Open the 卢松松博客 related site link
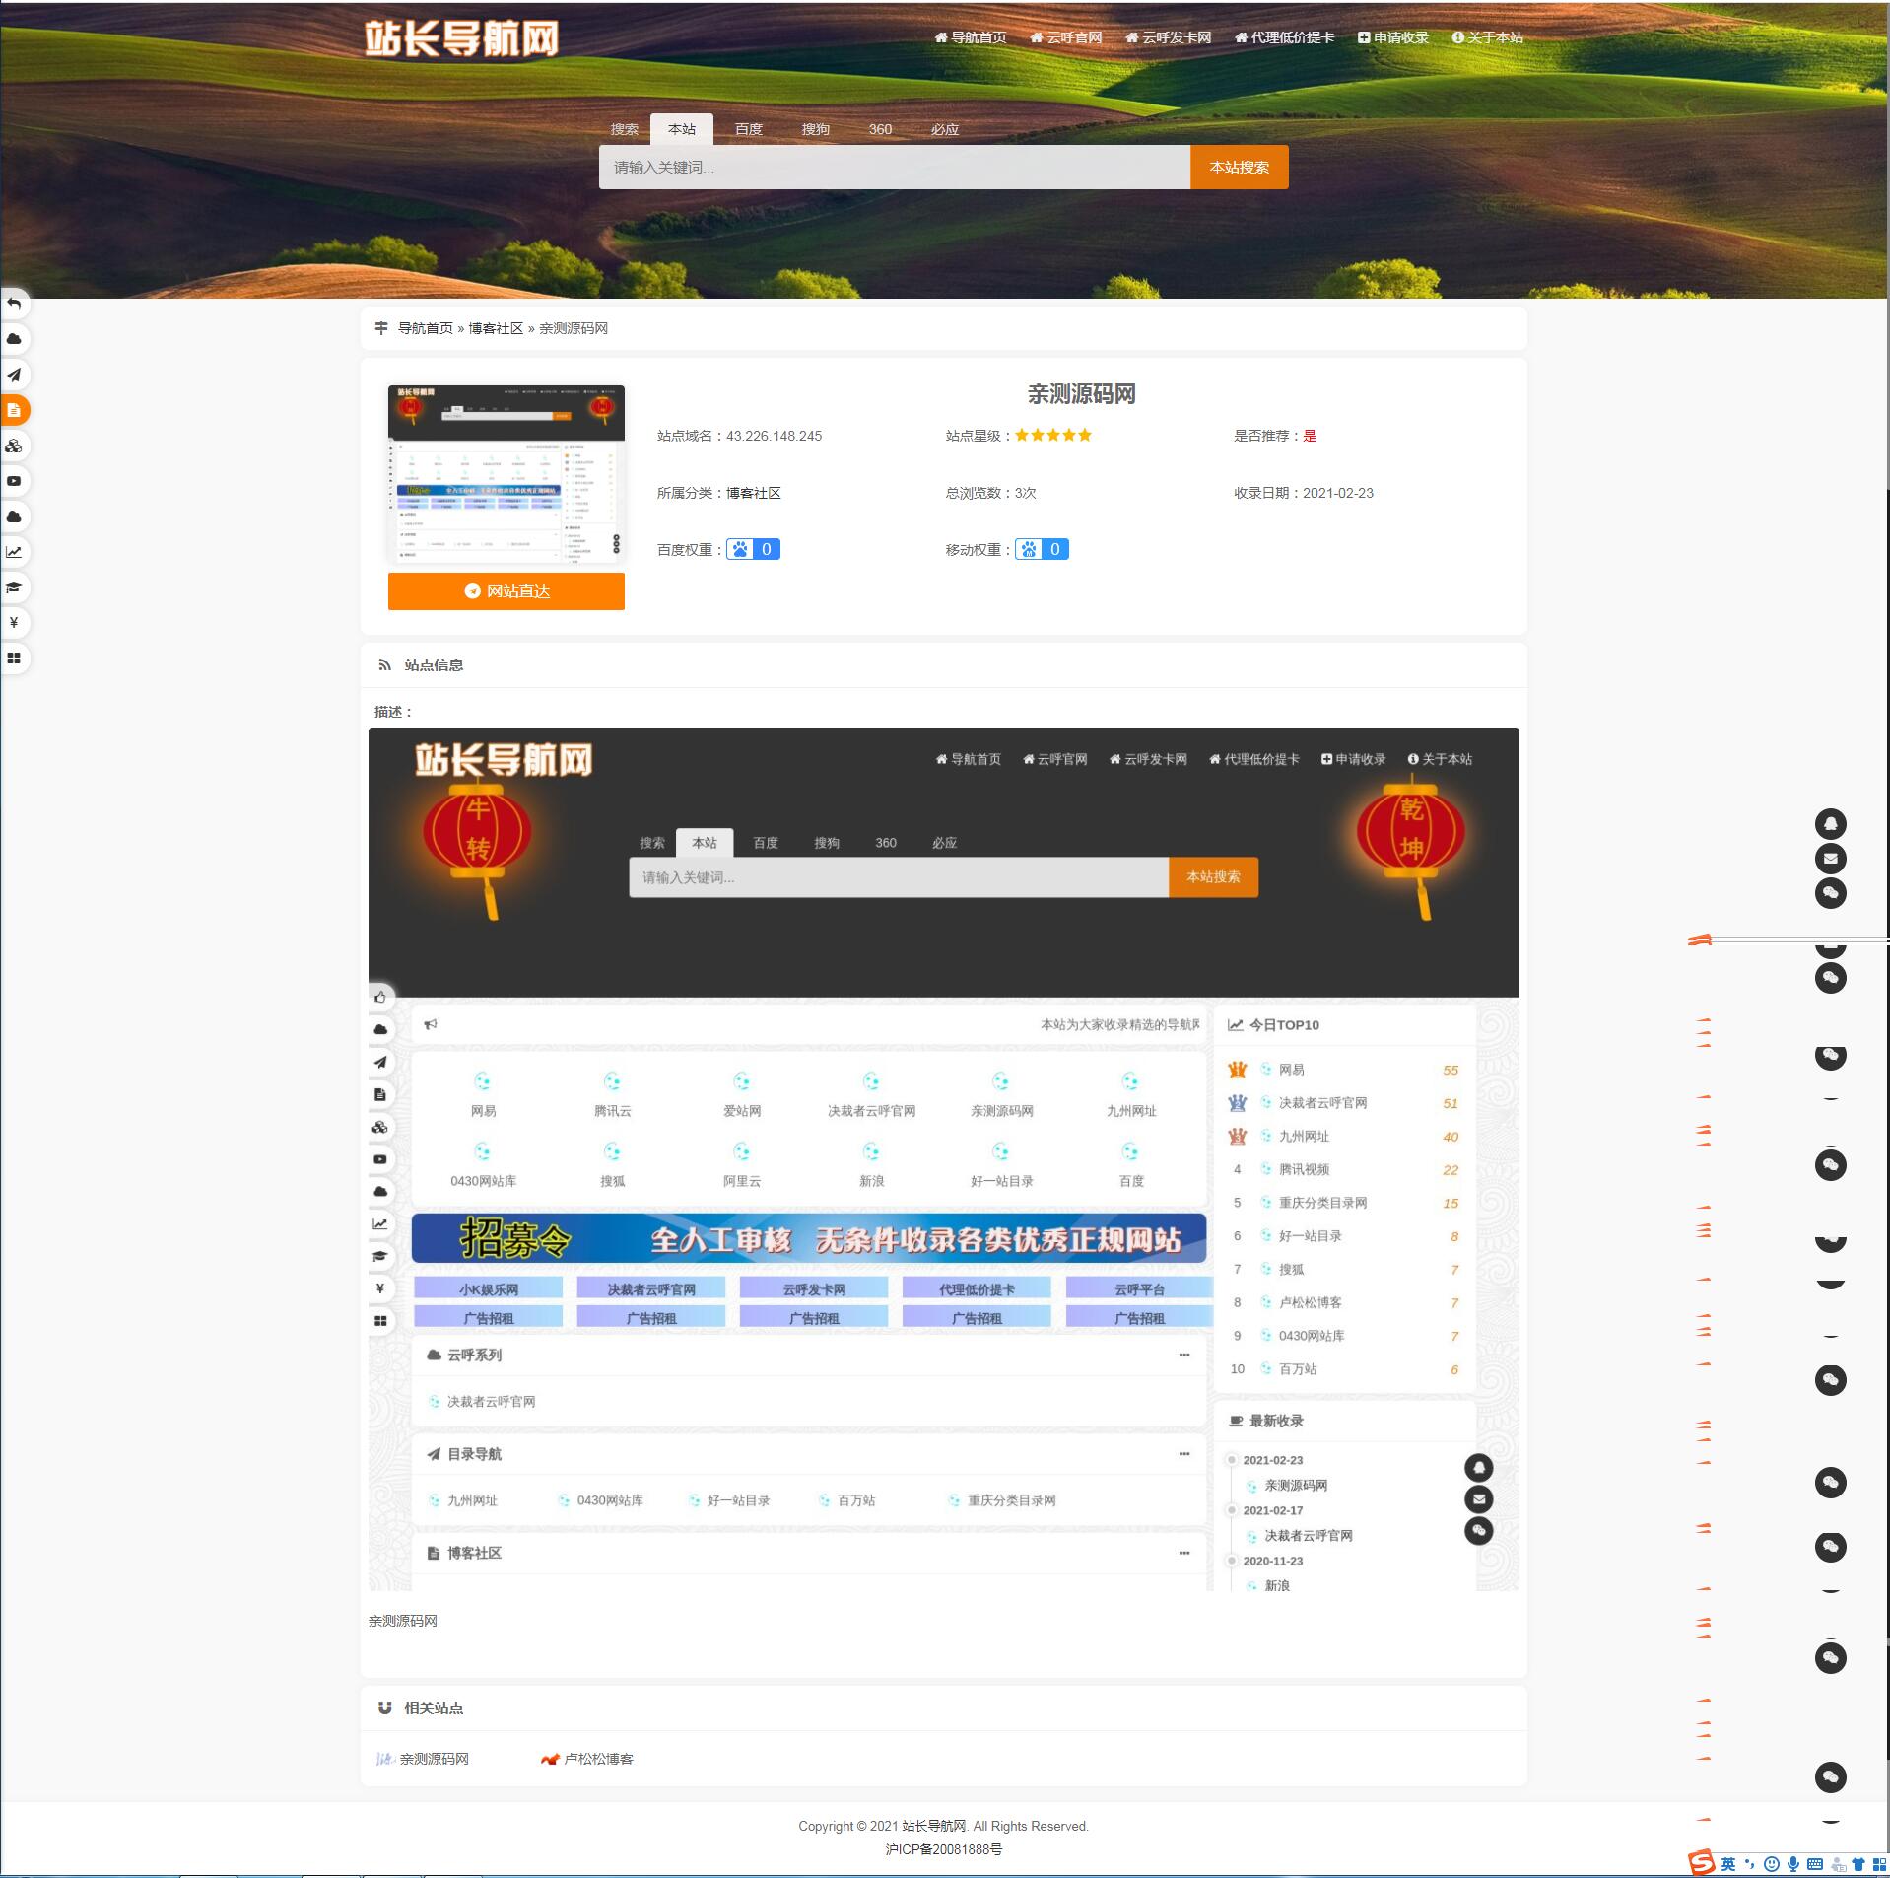1890x1878 pixels. 600,1759
